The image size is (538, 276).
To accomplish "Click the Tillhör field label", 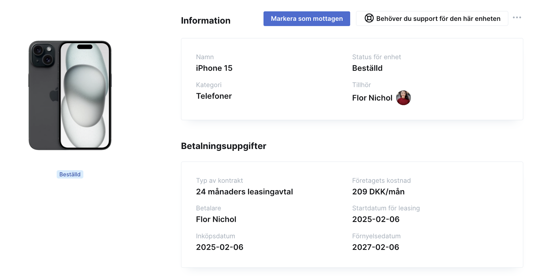I will [361, 85].
